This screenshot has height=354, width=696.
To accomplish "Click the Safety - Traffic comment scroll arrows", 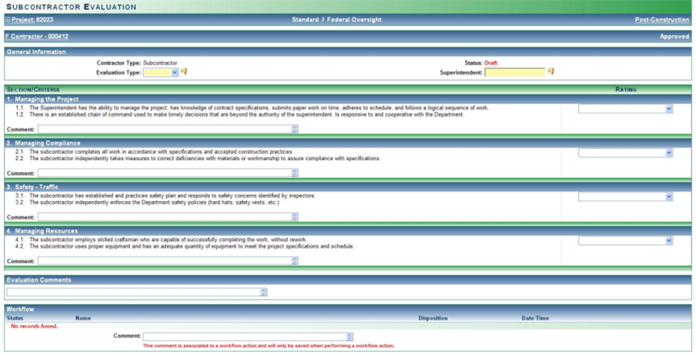I will (x=294, y=217).
